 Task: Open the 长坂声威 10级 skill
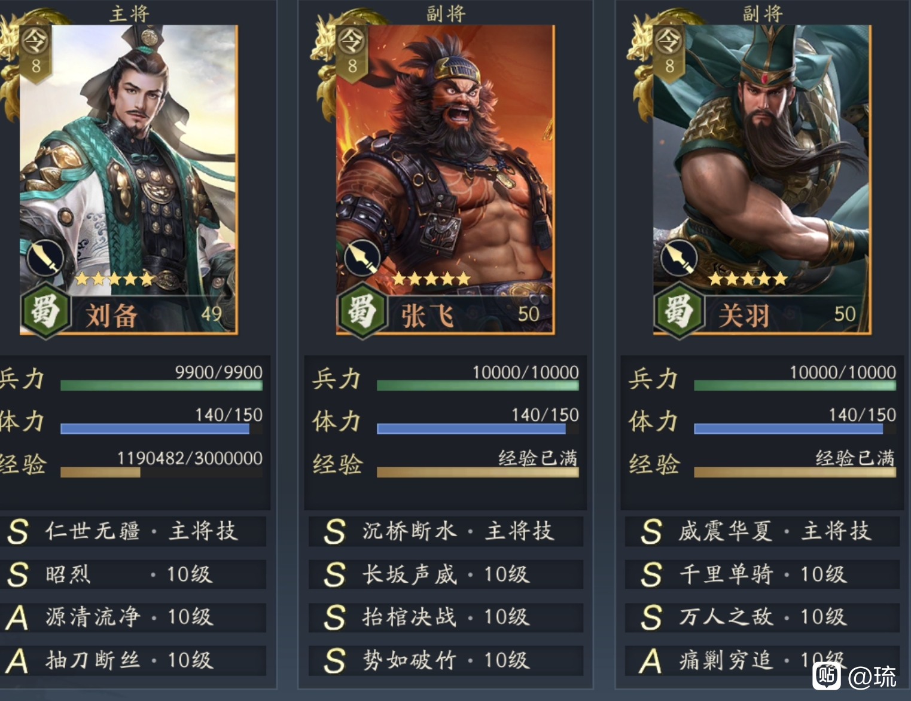[x=446, y=574]
